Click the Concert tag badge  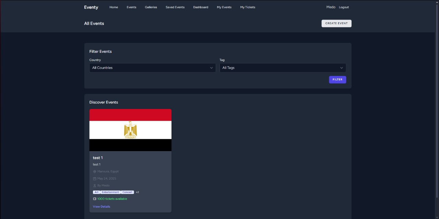coord(127,192)
